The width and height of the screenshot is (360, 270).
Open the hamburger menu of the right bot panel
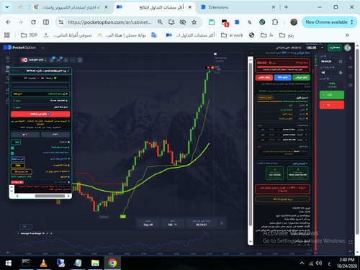coord(251,53)
